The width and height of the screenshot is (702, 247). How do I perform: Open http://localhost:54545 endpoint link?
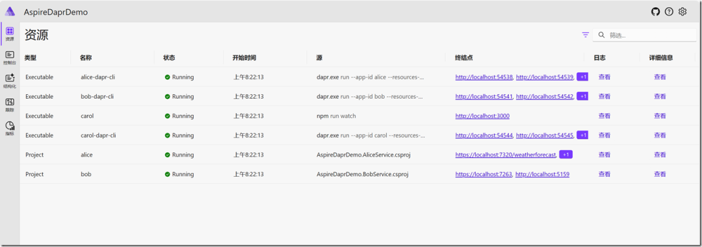click(x=545, y=135)
